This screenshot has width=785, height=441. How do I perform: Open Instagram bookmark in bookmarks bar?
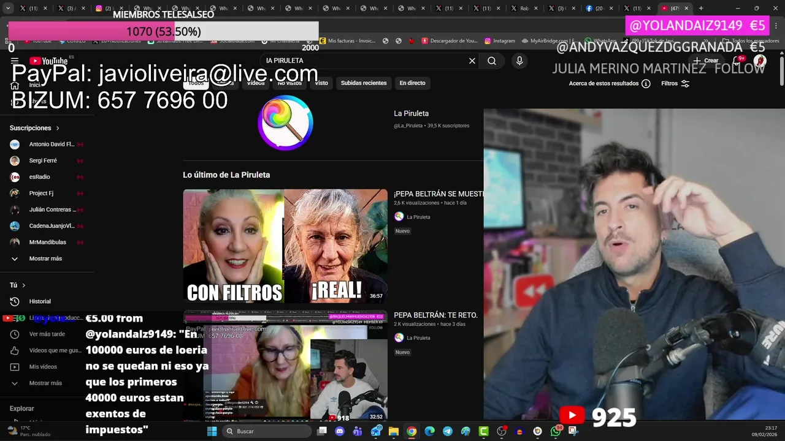500,41
